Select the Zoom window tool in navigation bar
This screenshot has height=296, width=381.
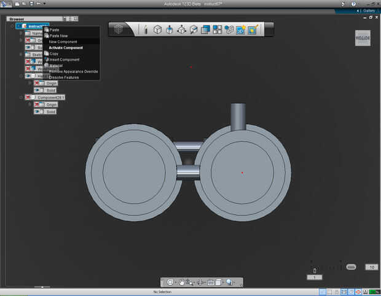pos(189,282)
